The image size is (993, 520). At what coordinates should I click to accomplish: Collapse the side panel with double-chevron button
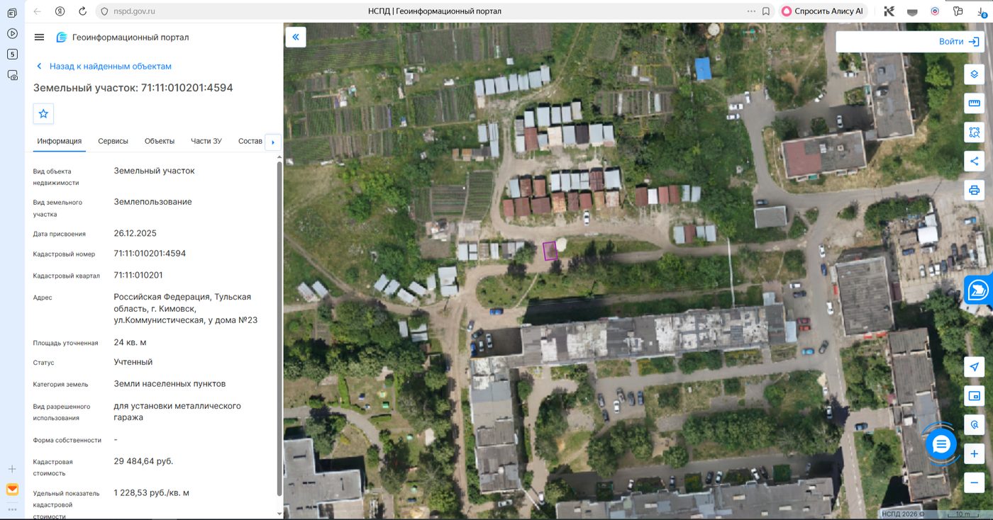point(296,37)
